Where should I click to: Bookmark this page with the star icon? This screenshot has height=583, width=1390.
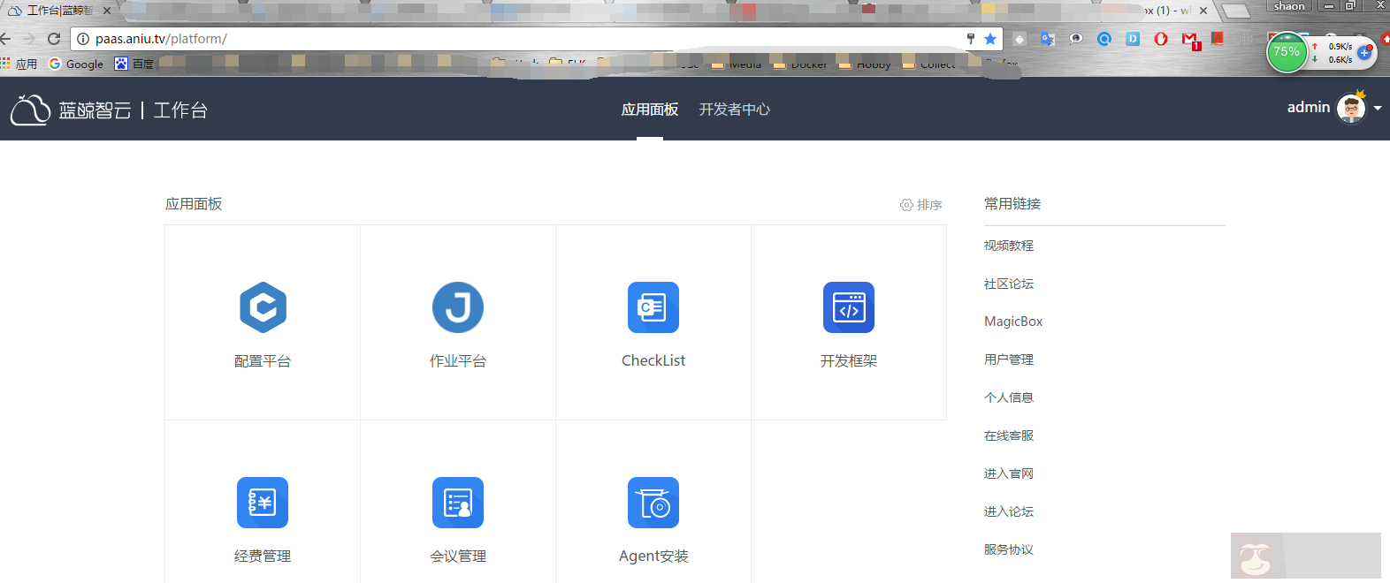[x=990, y=39]
